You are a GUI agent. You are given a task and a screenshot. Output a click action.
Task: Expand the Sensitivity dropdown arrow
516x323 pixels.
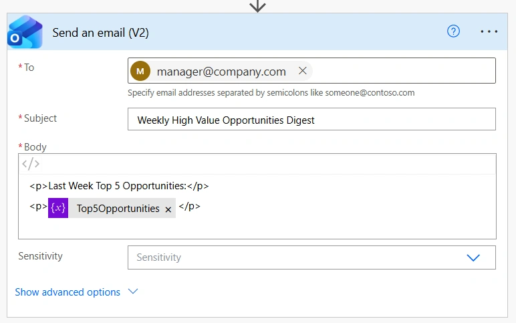[473, 257]
